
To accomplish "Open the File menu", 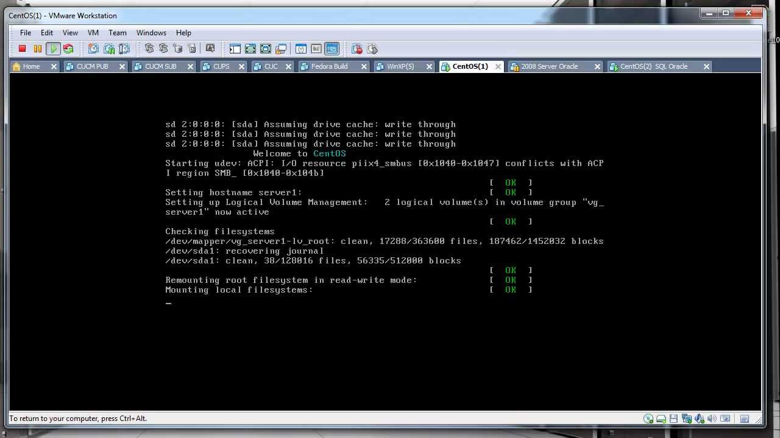I will coord(26,33).
